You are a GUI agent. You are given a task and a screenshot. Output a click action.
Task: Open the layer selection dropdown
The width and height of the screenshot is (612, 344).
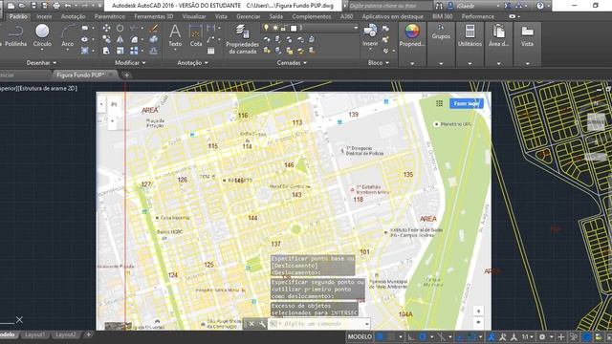click(355, 28)
